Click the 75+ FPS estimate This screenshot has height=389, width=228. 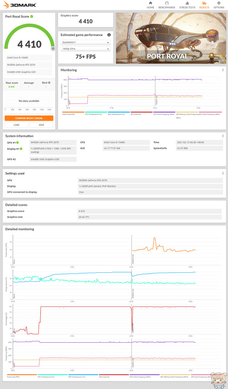[x=85, y=57]
